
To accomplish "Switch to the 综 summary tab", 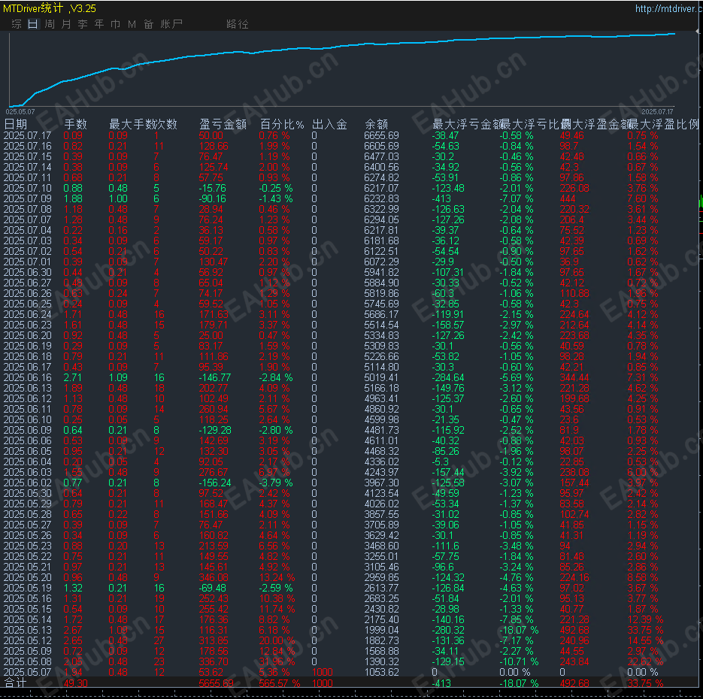I will point(16,24).
